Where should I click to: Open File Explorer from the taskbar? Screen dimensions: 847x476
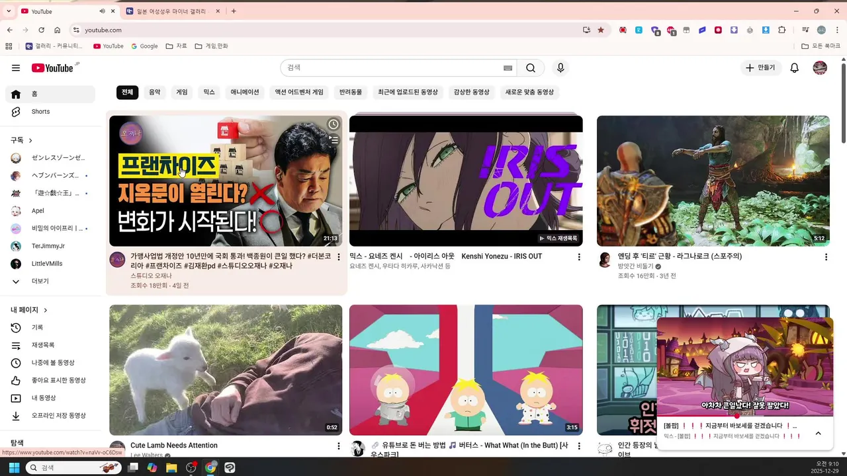click(x=171, y=467)
